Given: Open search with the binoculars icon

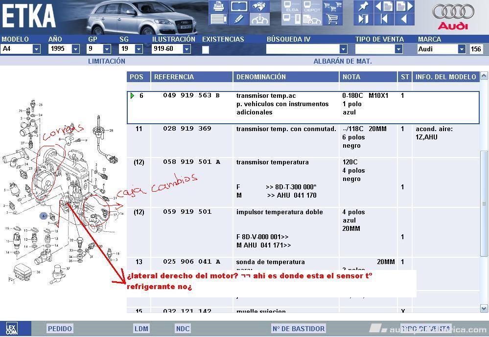Looking at the screenshot, I should point(259,6).
